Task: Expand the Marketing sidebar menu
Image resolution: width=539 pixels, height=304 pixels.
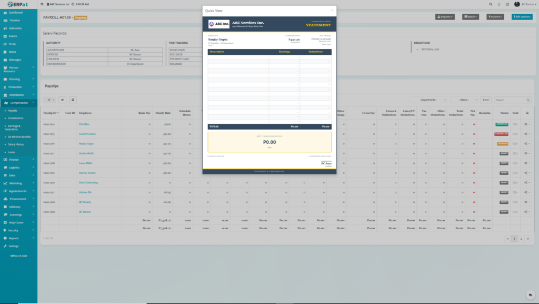Action: [x=18, y=183]
